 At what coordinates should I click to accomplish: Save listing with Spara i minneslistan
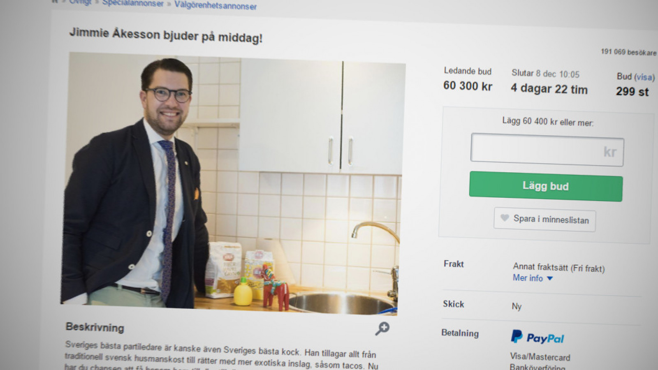545,220
